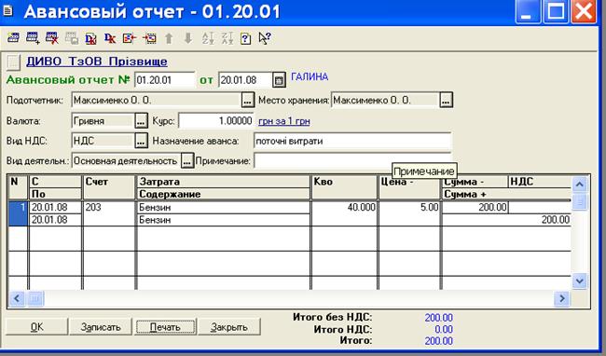
Task: Click the toolbar icon with red arrow into table
Action: [149, 38]
